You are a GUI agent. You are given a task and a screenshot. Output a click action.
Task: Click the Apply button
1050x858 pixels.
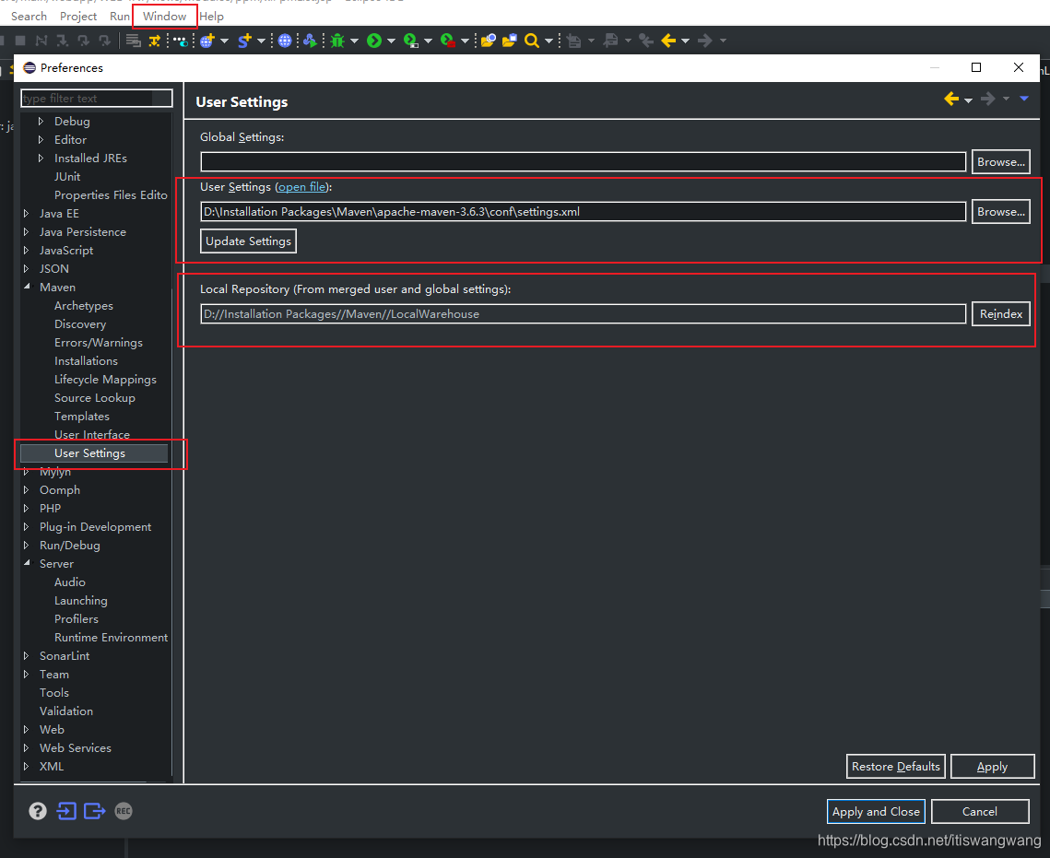pyautogui.click(x=993, y=767)
